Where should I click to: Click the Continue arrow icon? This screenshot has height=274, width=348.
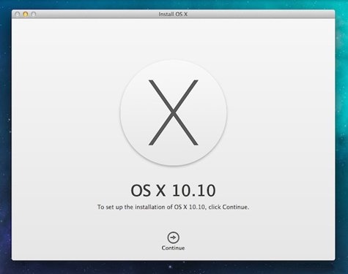point(173,237)
